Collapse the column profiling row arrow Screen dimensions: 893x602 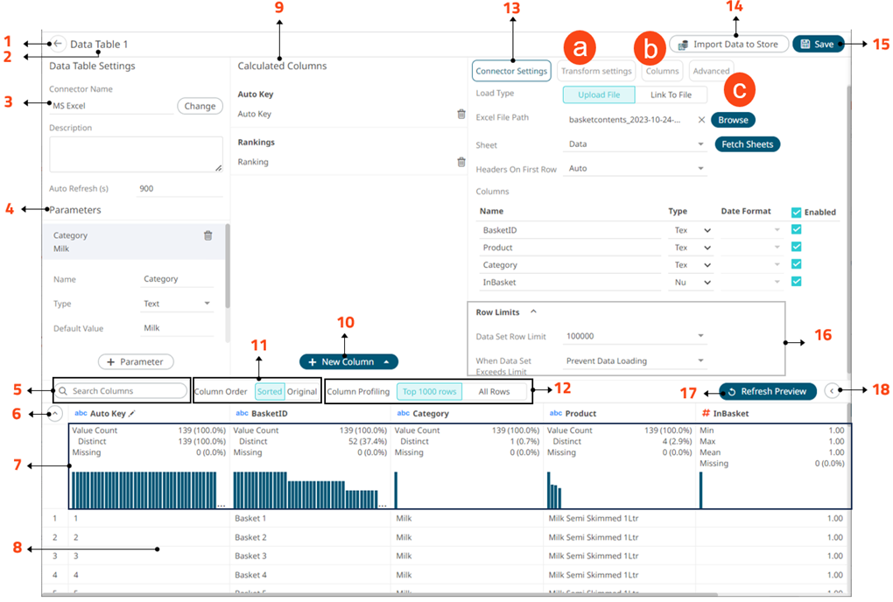click(54, 414)
